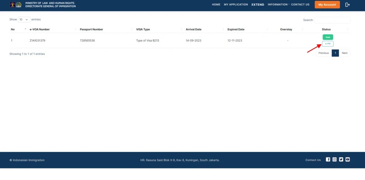Image resolution: width=365 pixels, height=180 pixels.
Task: Click © Indonesian Immigration footer text
Action: (x=27, y=160)
